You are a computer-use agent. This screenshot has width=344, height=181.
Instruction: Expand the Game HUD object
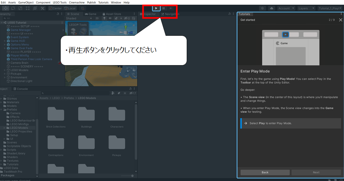[x=5, y=41]
